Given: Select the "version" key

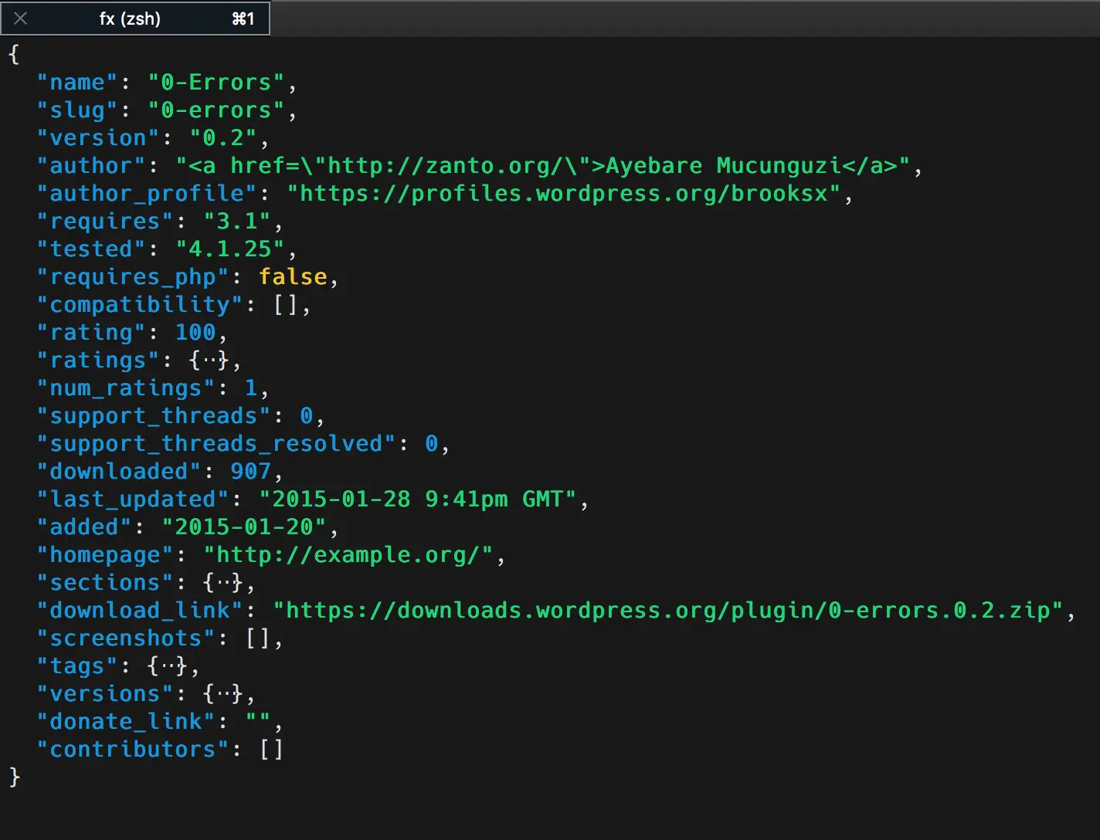Looking at the screenshot, I should coord(98,138).
